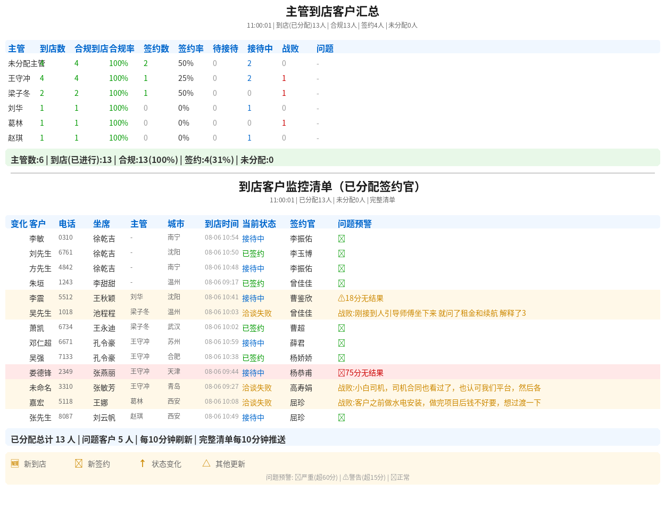Click 接待中 status in 娄德锋's row
The height and width of the screenshot is (507, 665).
[253, 373]
